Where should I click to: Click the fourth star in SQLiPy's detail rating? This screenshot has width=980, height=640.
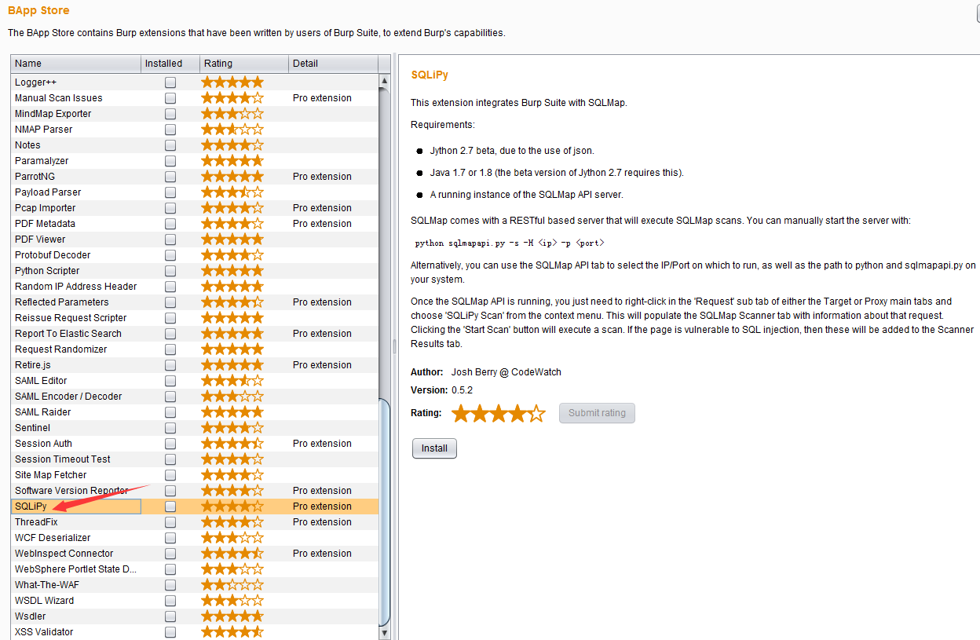coord(517,413)
